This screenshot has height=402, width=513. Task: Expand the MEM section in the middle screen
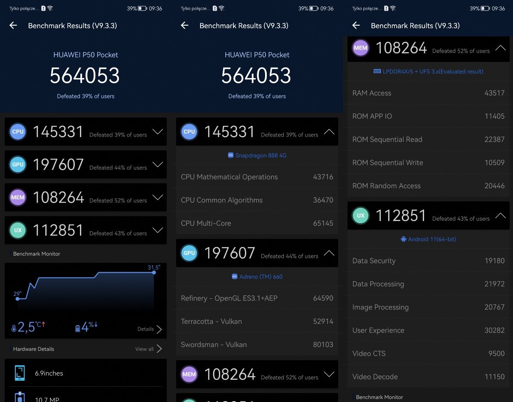coord(329,374)
